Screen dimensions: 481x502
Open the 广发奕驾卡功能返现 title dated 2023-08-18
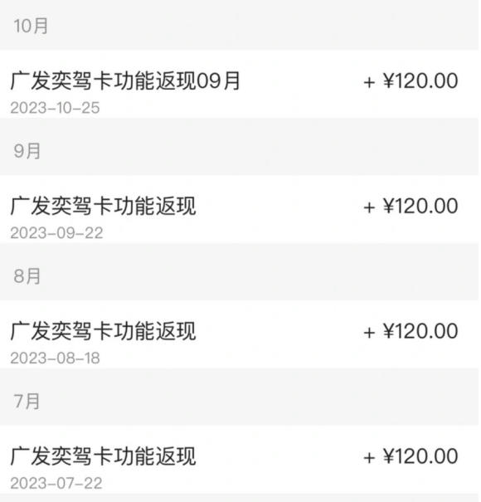click(103, 331)
